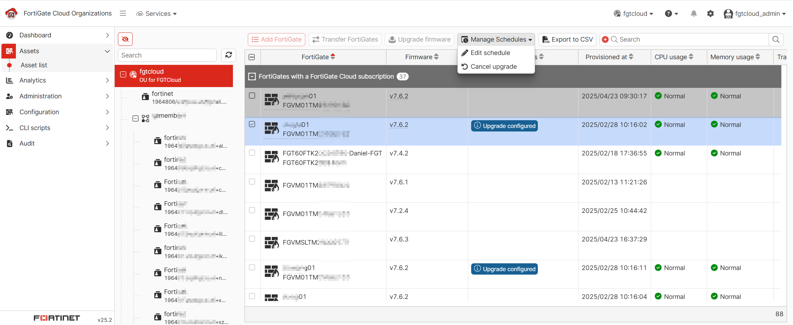The image size is (793, 325).
Task: Select Edit schedule from the menu
Action: [x=496, y=53]
